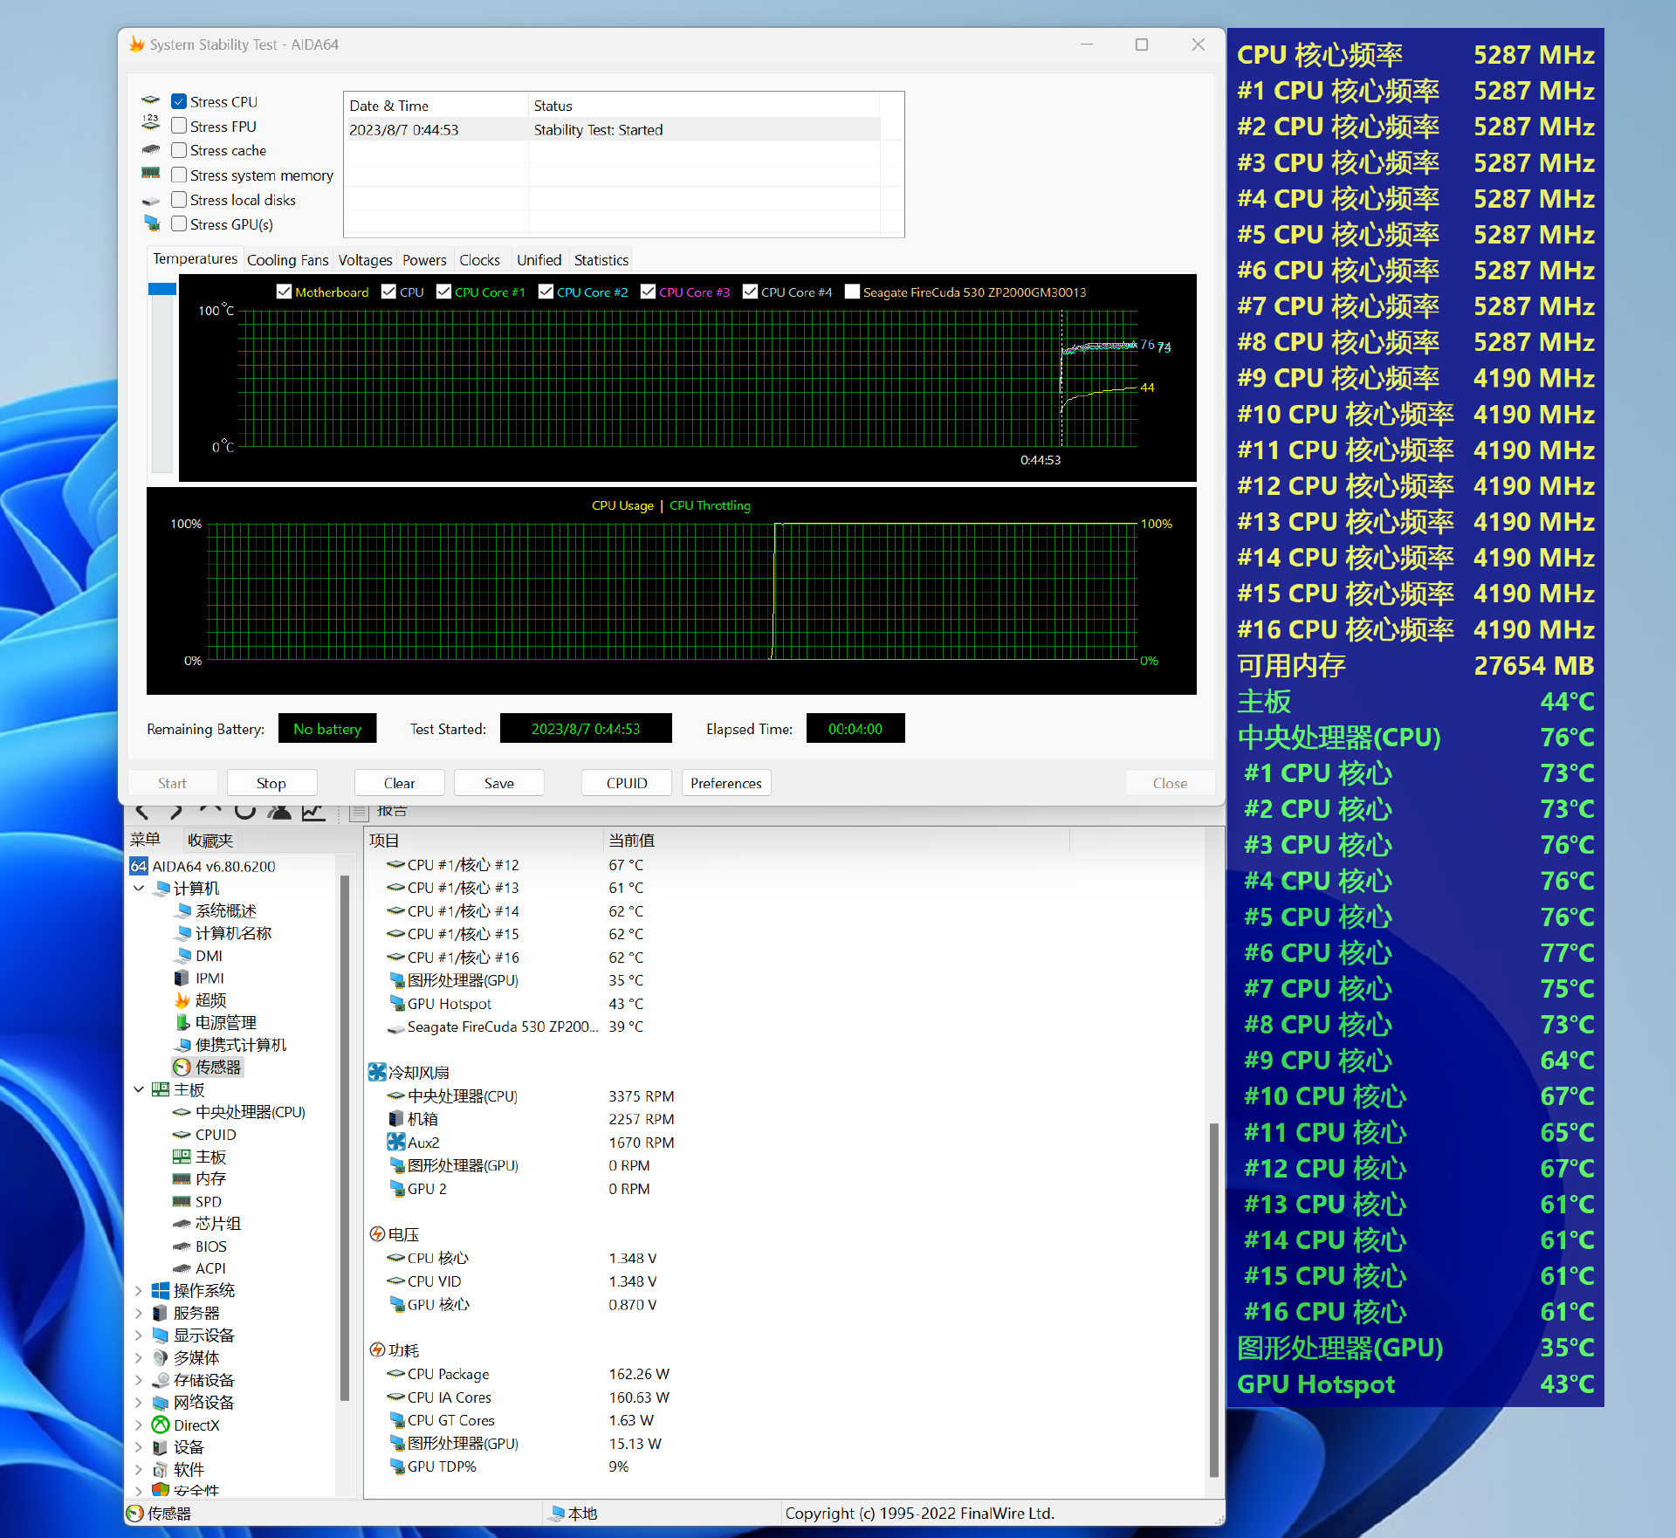Click the Preferences button
The height and width of the screenshot is (1538, 1676).
(725, 783)
